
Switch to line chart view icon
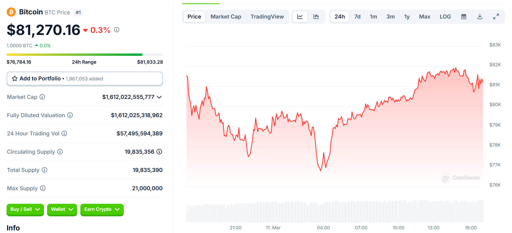tap(300, 17)
